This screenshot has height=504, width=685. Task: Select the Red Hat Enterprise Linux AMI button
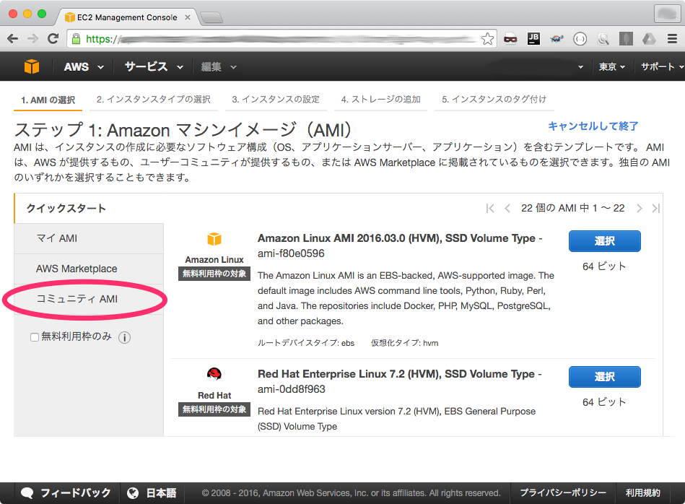tap(605, 377)
